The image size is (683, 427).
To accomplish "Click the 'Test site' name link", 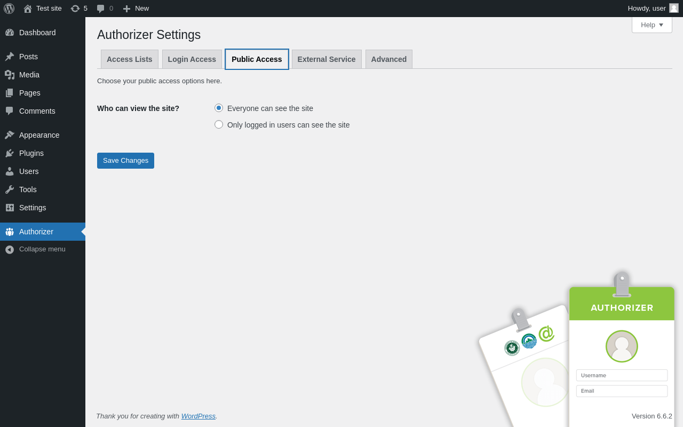I will coord(49,9).
